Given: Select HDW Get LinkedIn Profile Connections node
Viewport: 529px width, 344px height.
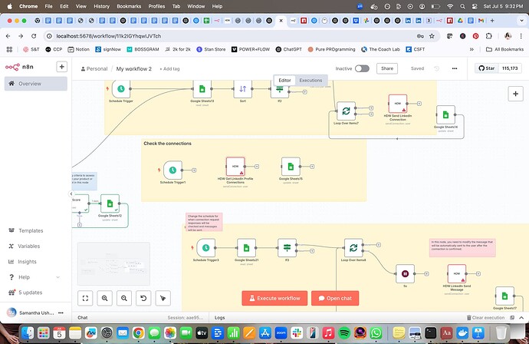Looking at the screenshot, I should 235,167.
